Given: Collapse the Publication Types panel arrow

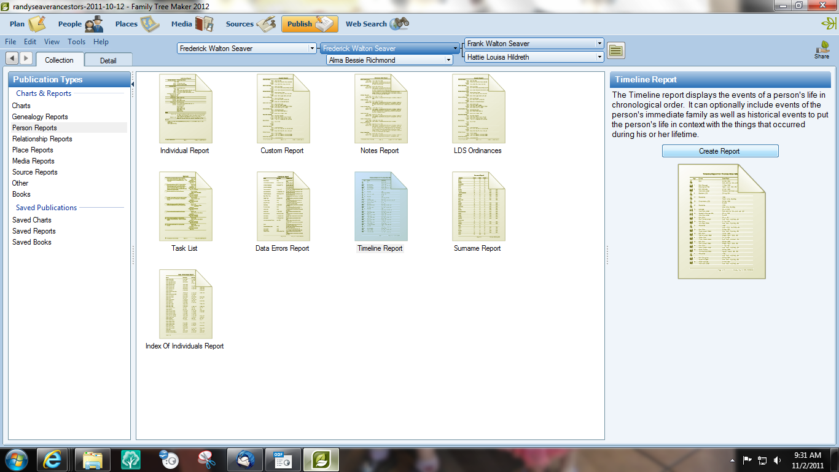Looking at the screenshot, I should pyautogui.click(x=133, y=83).
